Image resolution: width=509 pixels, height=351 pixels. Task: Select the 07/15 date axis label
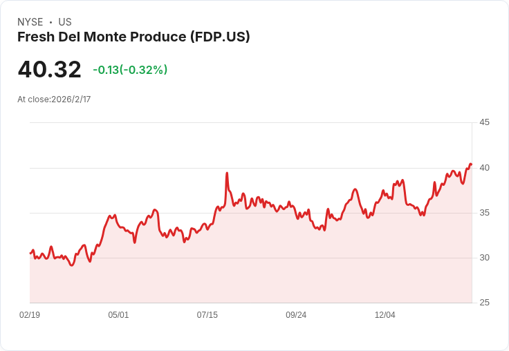[x=207, y=315]
